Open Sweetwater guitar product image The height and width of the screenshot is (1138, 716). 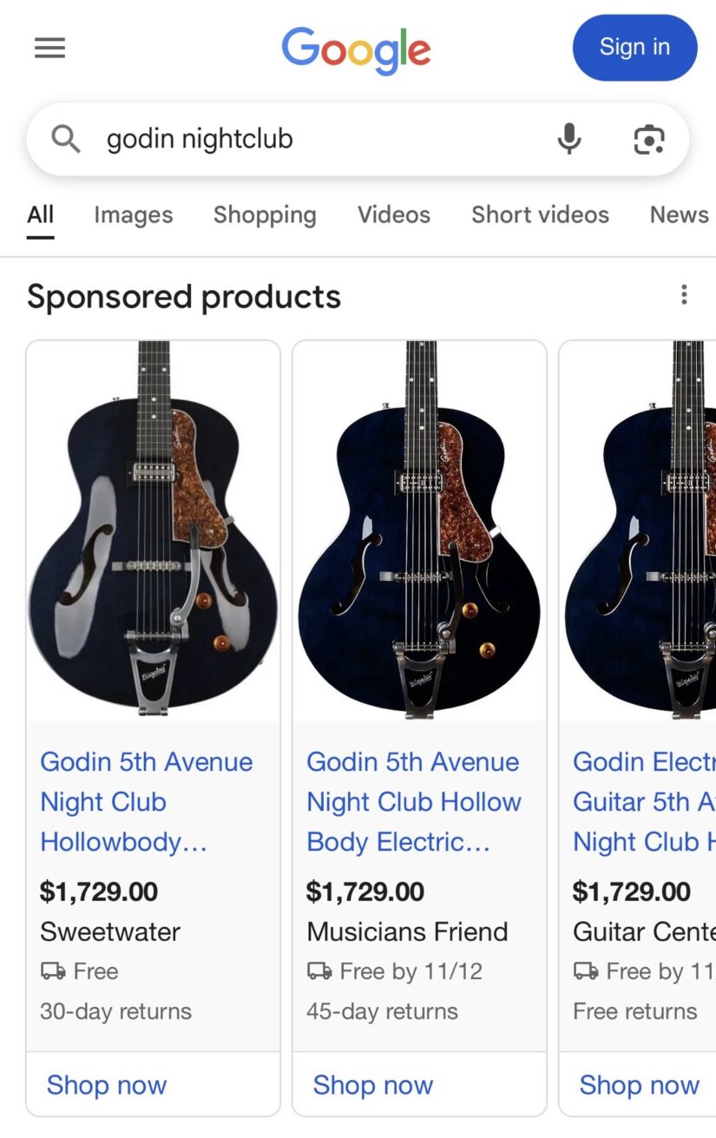(154, 530)
